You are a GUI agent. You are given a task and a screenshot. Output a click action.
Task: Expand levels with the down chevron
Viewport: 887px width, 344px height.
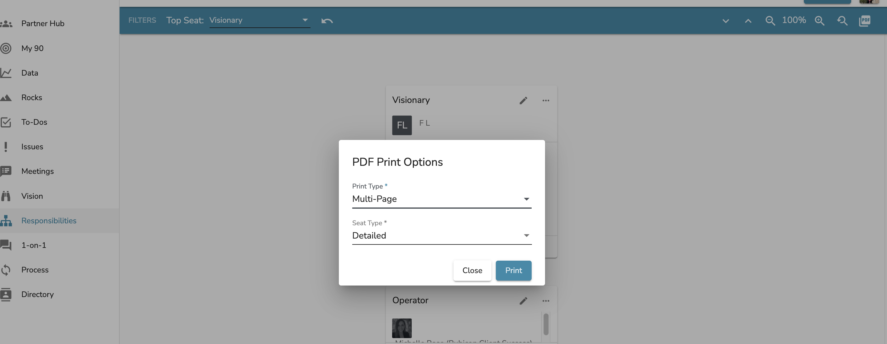click(725, 21)
